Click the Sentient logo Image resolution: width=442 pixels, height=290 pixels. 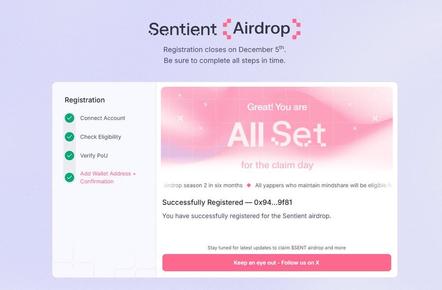[182, 29]
